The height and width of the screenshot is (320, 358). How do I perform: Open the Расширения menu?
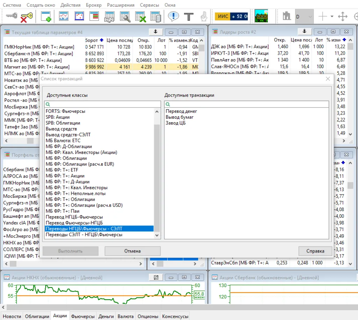point(121,5)
